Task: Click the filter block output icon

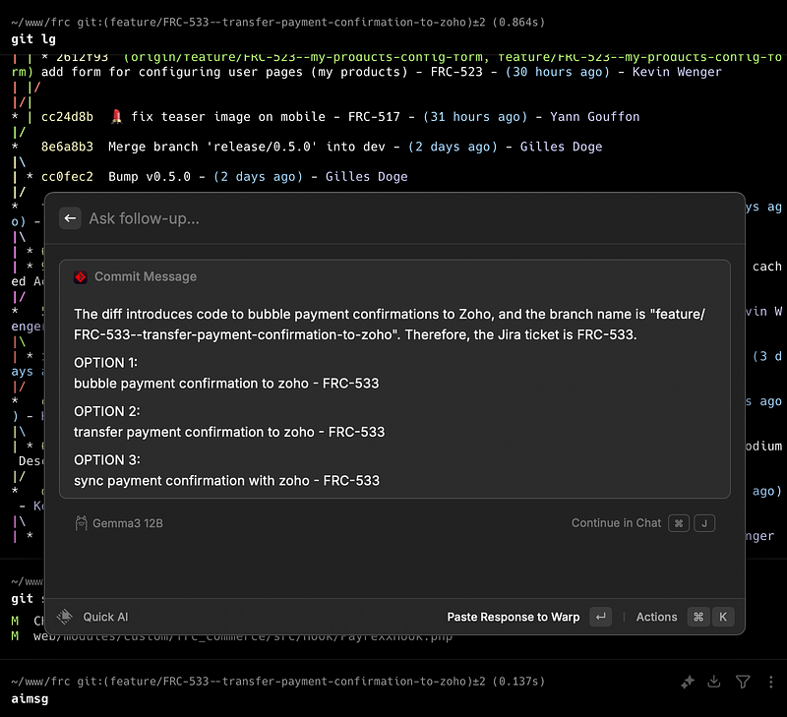Action: click(x=743, y=682)
